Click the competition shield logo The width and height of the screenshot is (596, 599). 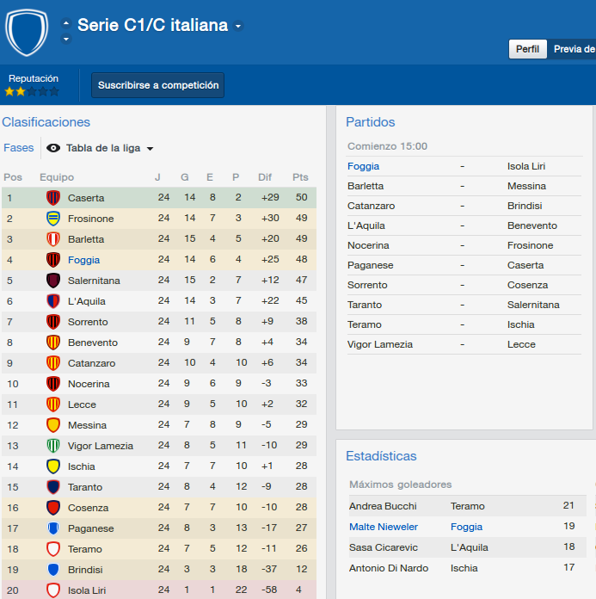pyautogui.click(x=27, y=33)
